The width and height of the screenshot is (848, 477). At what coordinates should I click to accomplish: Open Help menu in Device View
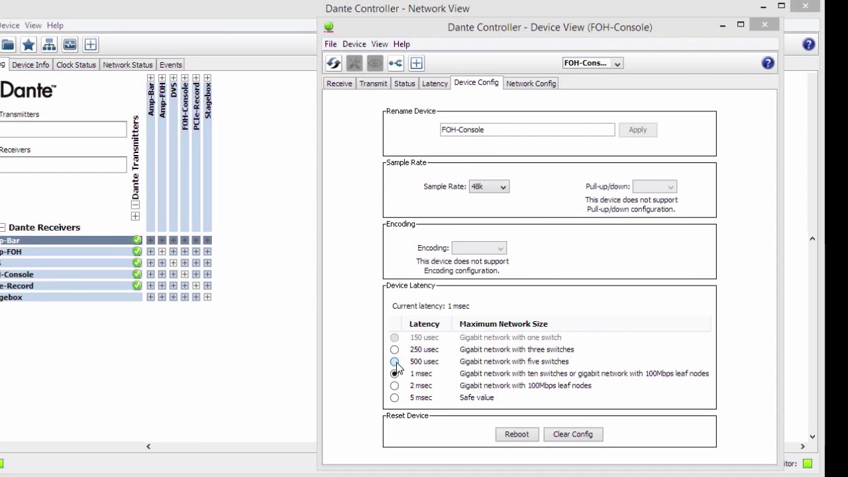(401, 44)
